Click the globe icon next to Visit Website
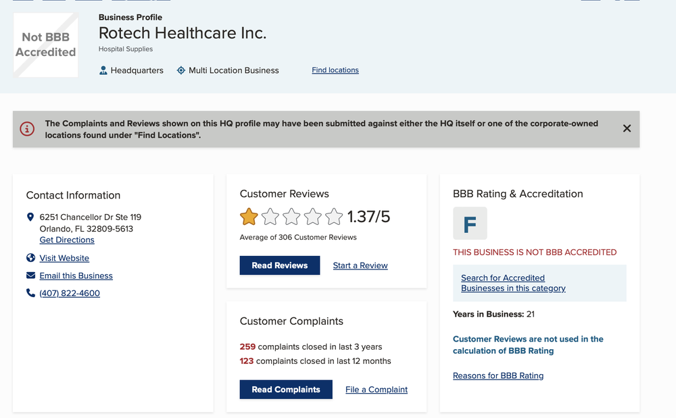 [30, 258]
